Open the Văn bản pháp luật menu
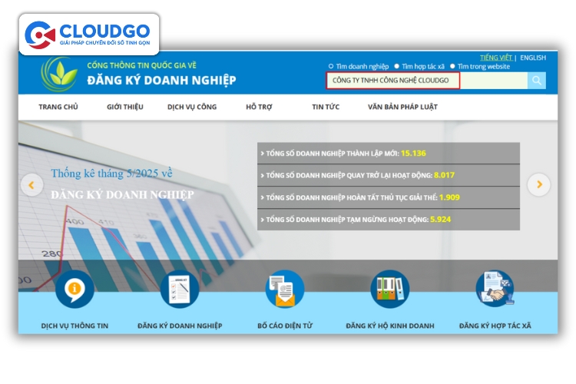This screenshot has height=384, width=576. click(402, 107)
